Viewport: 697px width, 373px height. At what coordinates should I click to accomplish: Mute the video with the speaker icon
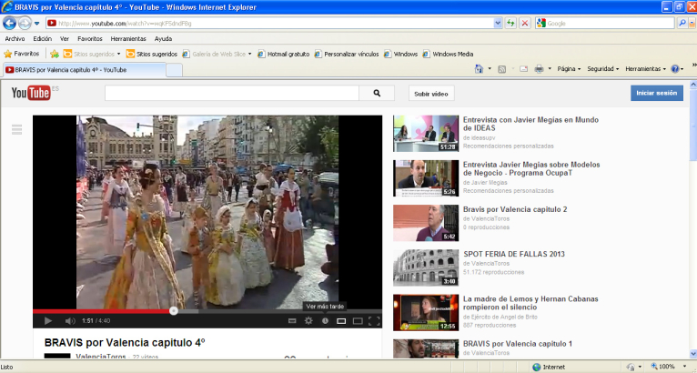70,320
